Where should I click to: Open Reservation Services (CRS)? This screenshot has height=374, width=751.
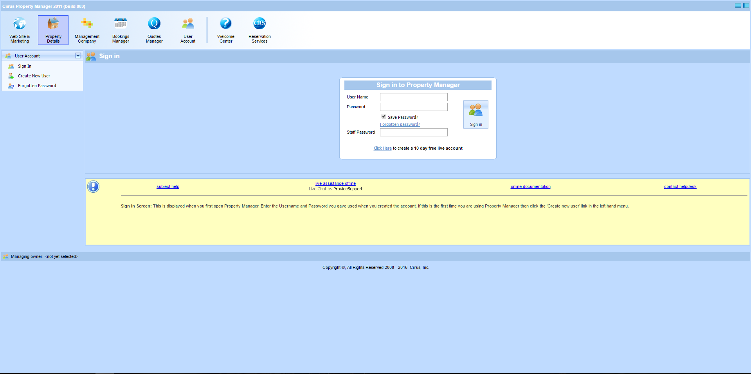click(259, 30)
